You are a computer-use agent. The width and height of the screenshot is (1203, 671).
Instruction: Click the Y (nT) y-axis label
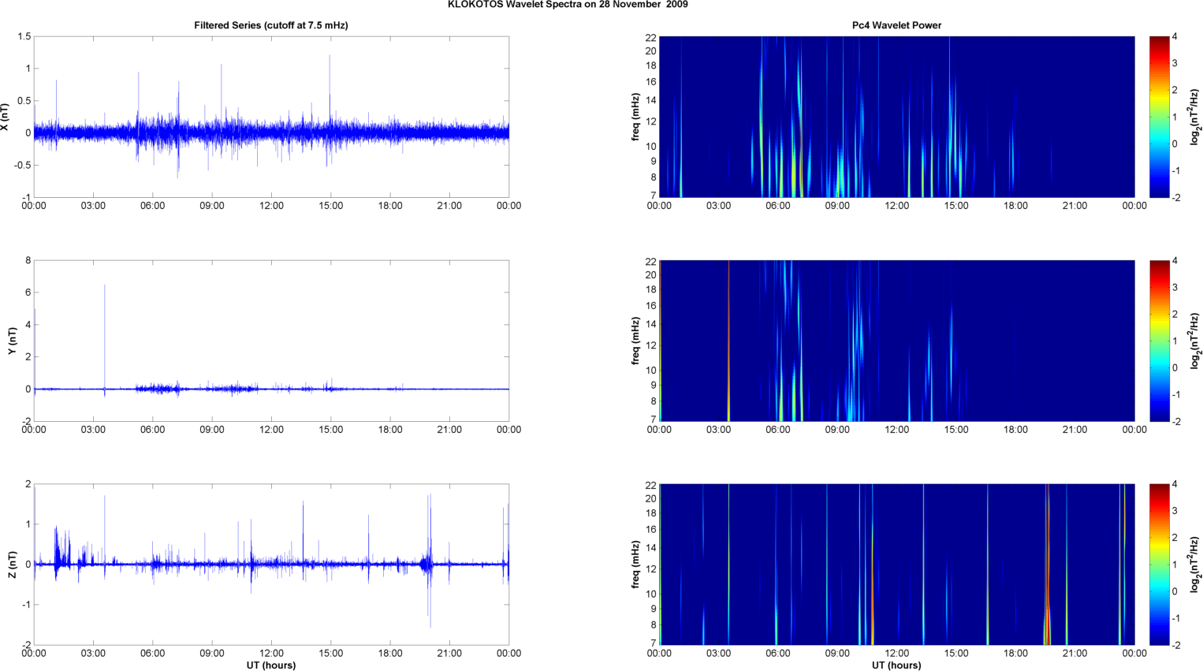(12, 341)
